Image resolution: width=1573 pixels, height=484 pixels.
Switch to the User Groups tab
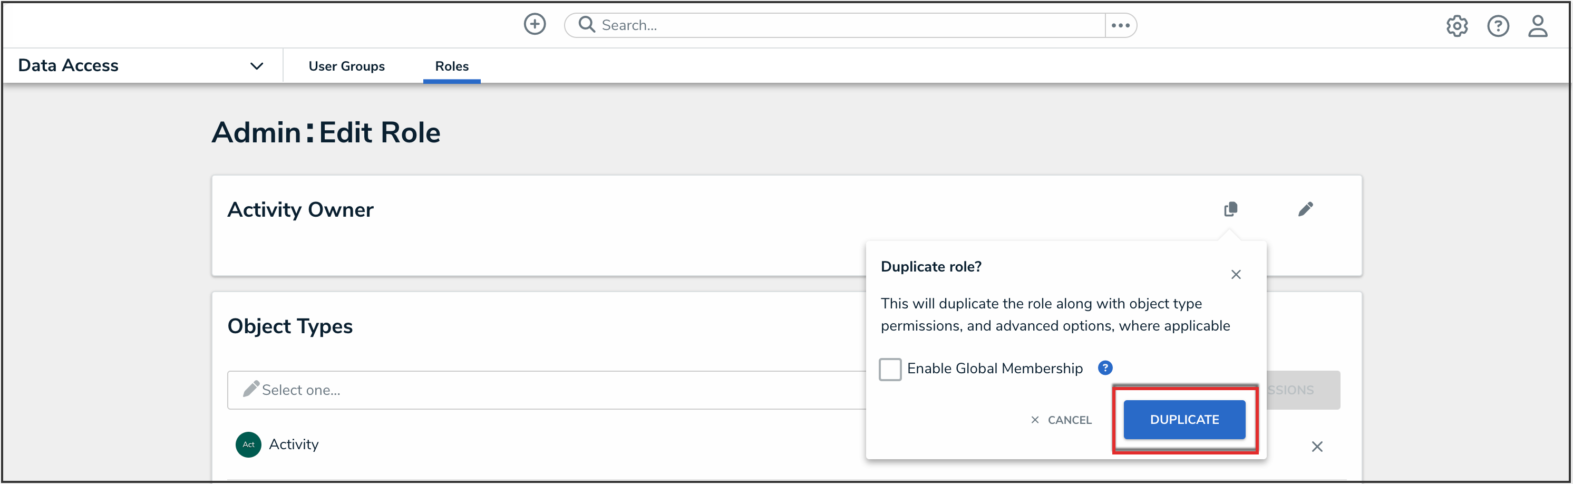346,66
